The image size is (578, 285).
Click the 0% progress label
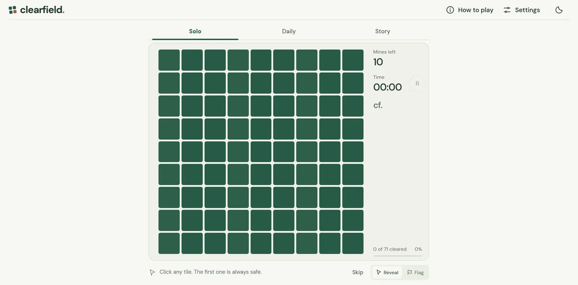pos(418,249)
